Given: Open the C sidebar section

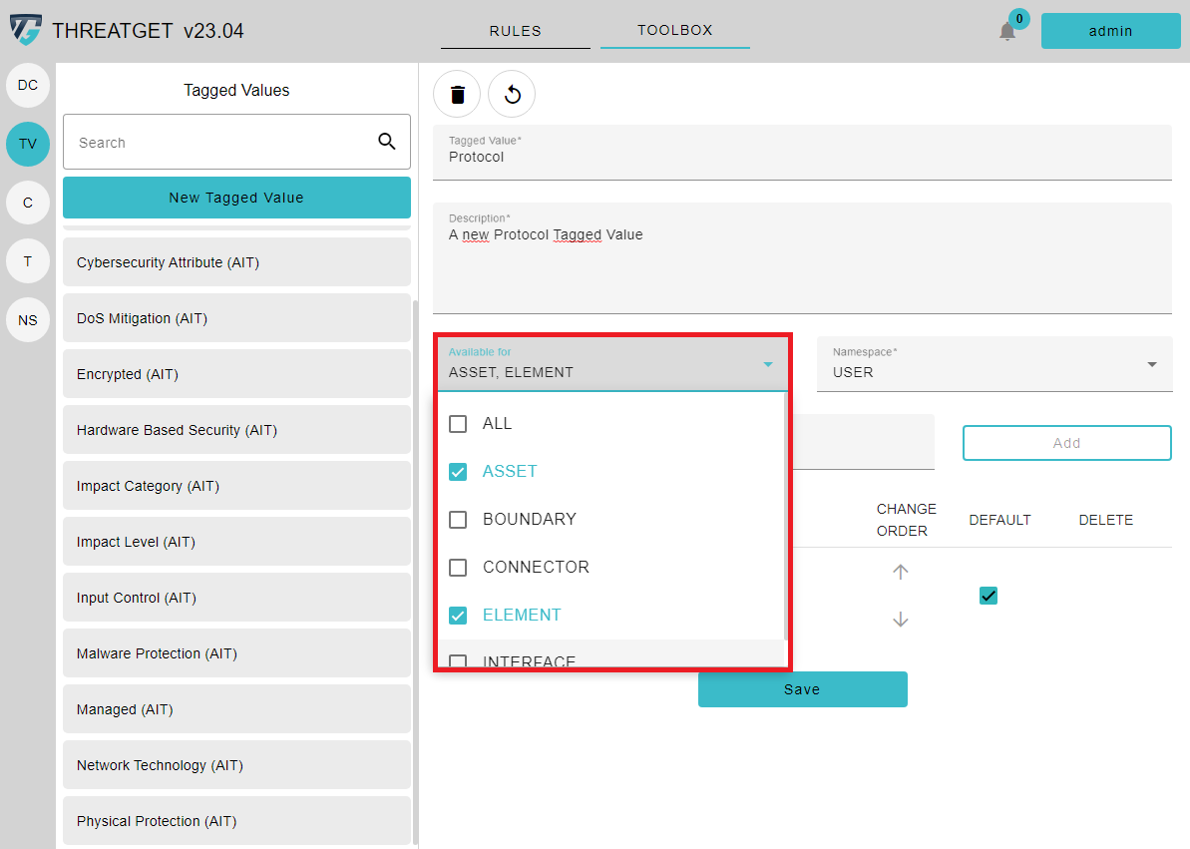Looking at the screenshot, I should tap(28, 203).
